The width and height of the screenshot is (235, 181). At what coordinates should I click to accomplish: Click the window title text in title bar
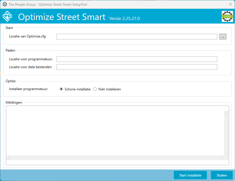click(x=48, y=5)
